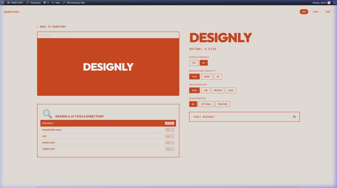
Task: Click the Rating: 9.2/10 text
Action: pyautogui.click(x=203, y=49)
